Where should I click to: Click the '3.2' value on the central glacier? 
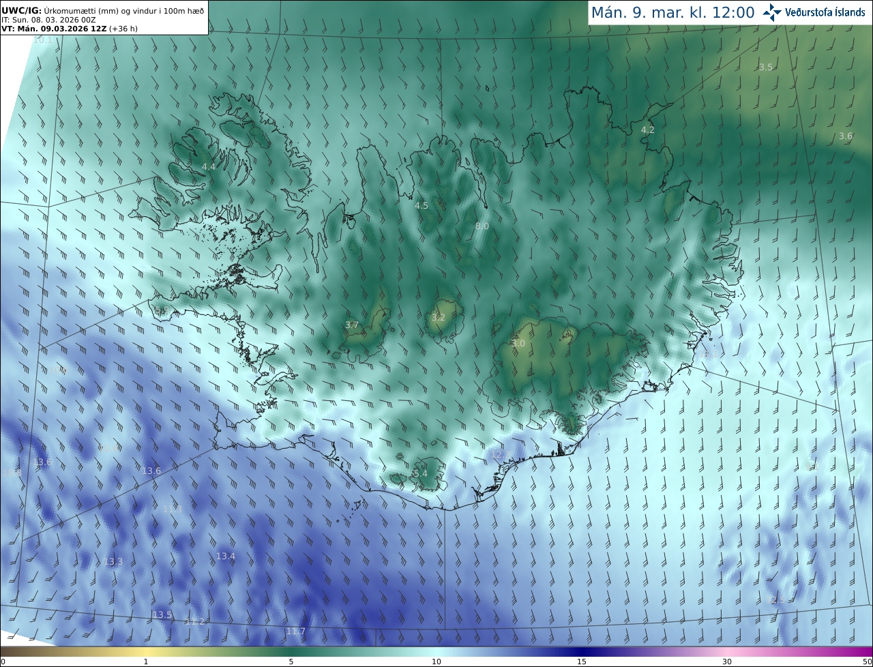(439, 317)
